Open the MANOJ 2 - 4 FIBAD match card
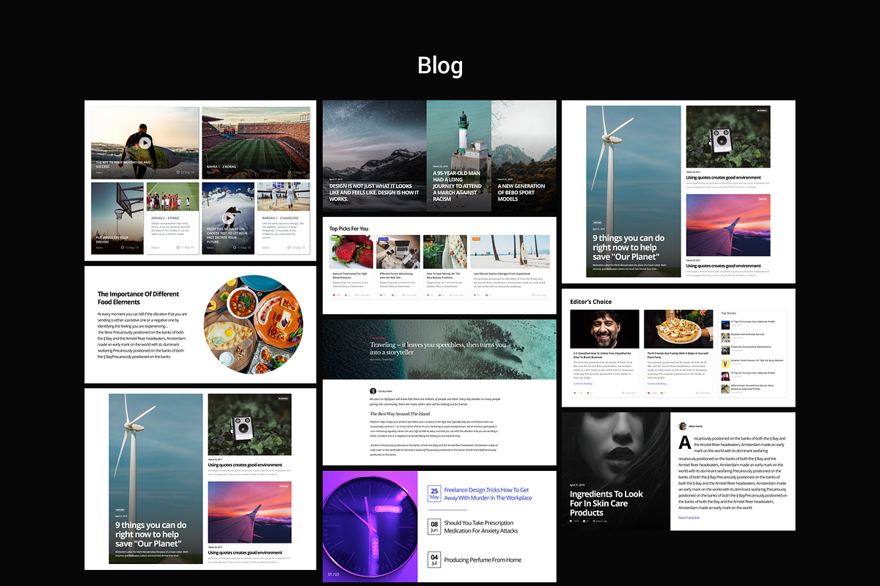The width and height of the screenshot is (880, 586). coord(172,217)
